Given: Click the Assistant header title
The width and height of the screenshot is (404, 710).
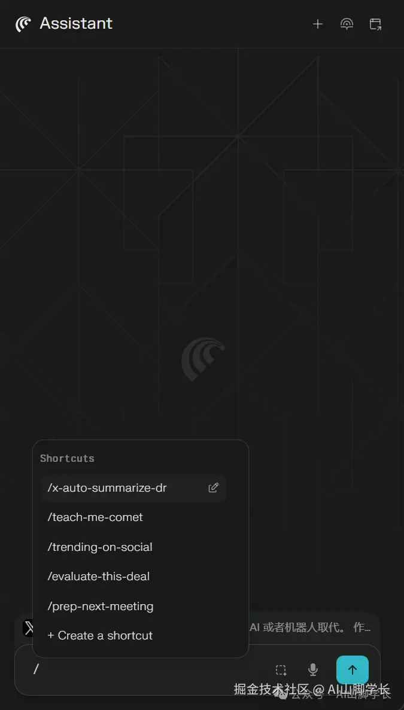Looking at the screenshot, I should click(x=76, y=23).
